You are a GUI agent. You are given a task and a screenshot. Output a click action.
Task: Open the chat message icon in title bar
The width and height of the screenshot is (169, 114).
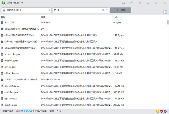[x=132, y=3]
